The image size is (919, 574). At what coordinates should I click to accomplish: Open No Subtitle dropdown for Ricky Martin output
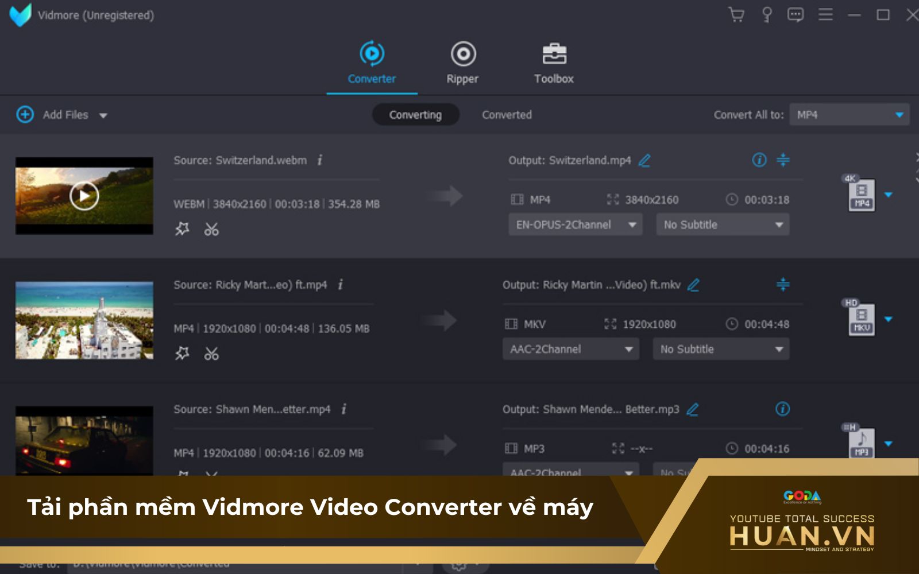click(721, 349)
